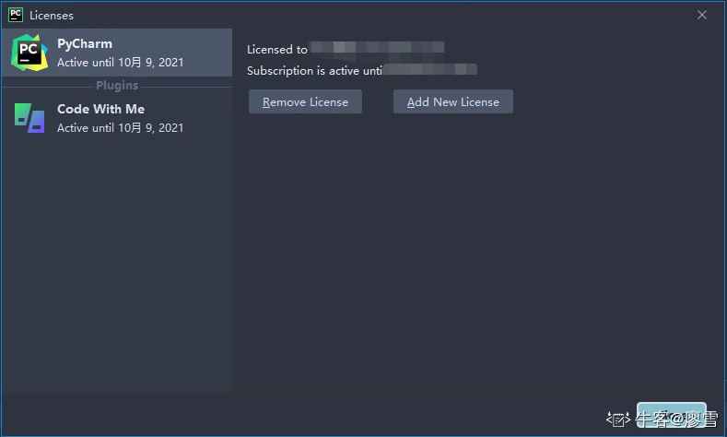Click the notebook watermark icon at the bottom
Image resolution: width=727 pixels, height=437 pixels.
pos(618,419)
